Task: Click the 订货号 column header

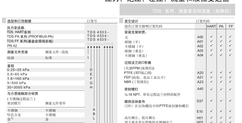Action: pyautogui.click(x=92, y=21)
